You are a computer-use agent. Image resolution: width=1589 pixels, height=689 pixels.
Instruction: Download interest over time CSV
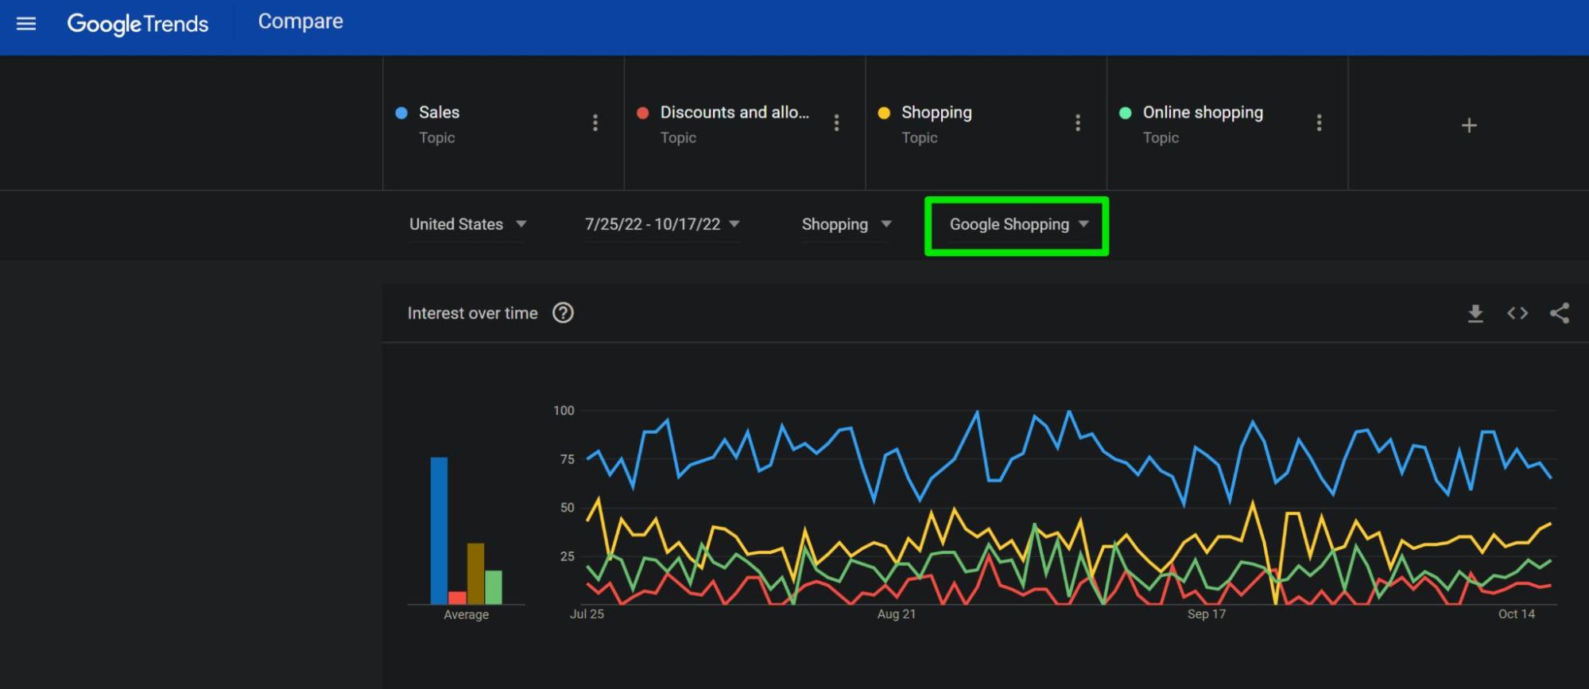[x=1475, y=313]
